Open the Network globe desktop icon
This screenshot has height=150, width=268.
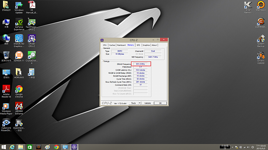[x=6, y=40]
